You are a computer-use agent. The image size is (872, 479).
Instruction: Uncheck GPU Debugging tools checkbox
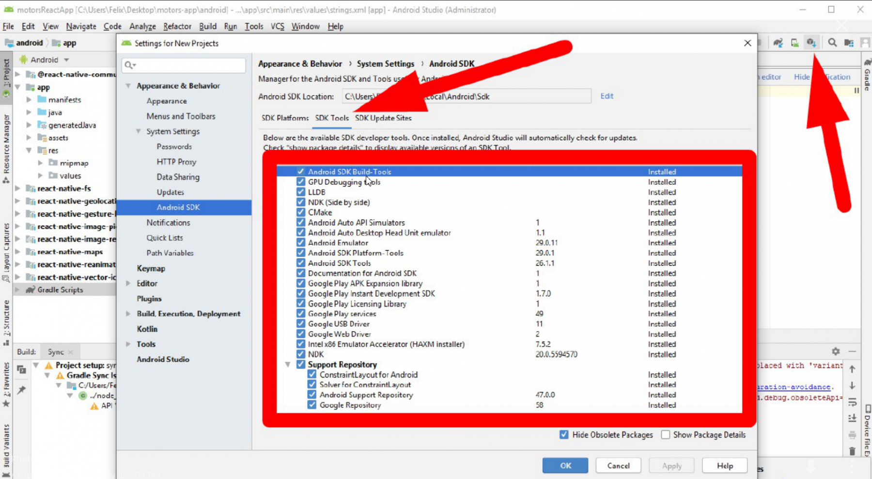coord(301,182)
